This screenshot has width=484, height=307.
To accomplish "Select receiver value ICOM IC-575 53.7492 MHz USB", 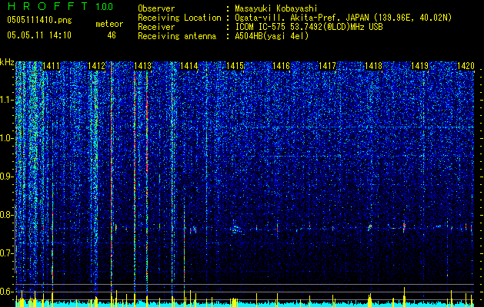I will point(309,27).
